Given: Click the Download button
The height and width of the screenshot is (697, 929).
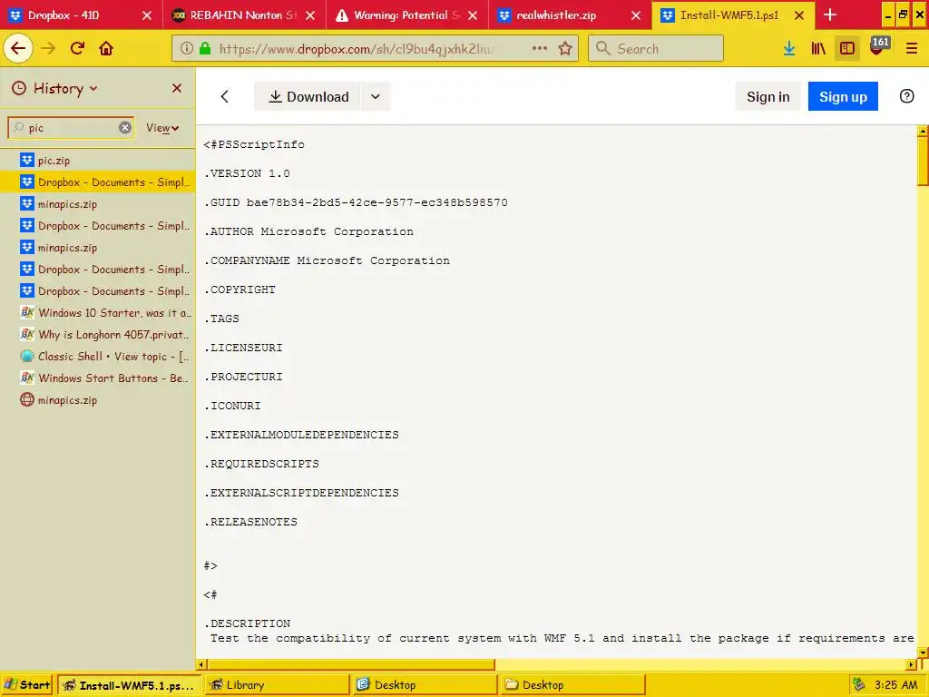Looking at the screenshot, I should [308, 96].
